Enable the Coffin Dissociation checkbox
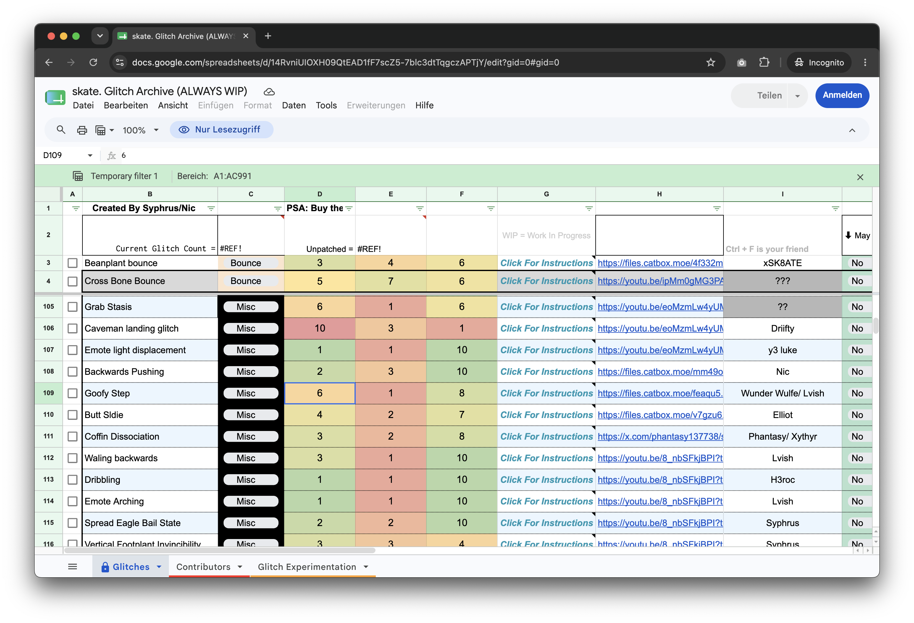Viewport: 914px width, 623px height. pos(72,437)
